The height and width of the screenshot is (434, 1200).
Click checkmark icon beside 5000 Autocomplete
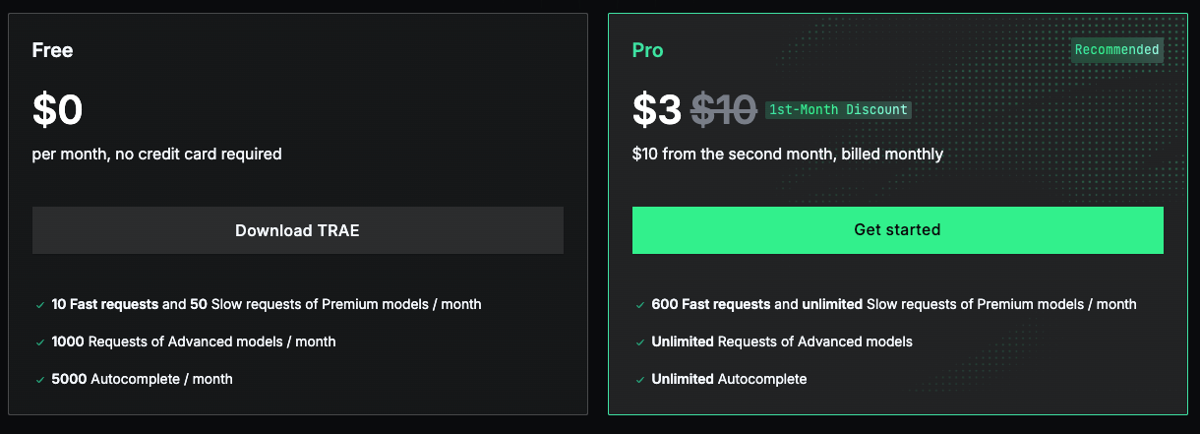click(39, 380)
